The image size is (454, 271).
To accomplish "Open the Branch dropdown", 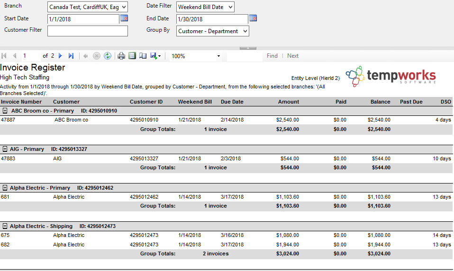I will click(88, 7).
